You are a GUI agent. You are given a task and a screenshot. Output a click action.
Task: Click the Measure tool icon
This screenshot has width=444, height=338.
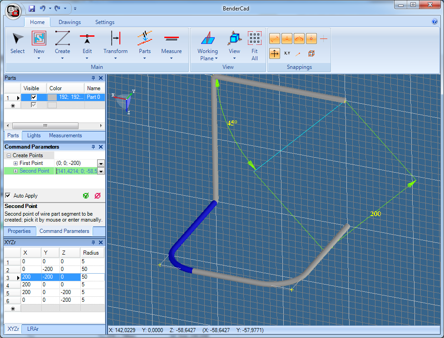[171, 38]
